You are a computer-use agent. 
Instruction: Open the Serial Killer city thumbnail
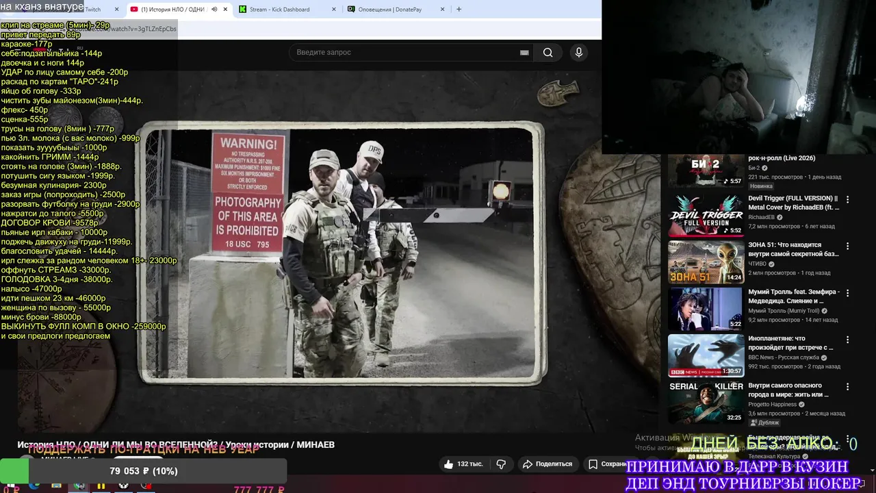pyautogui.click(x=706, y=403)
